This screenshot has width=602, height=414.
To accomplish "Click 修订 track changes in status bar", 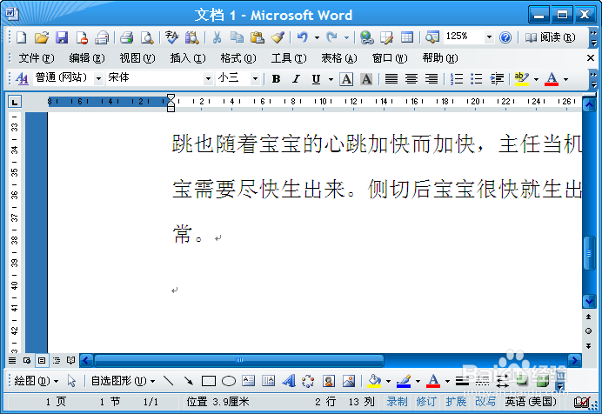I will (426, 401).
